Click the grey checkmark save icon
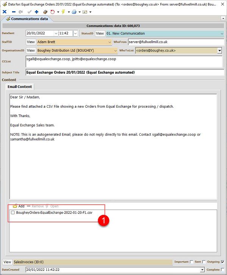Screen dimensions: 227x275 point(30,12)
